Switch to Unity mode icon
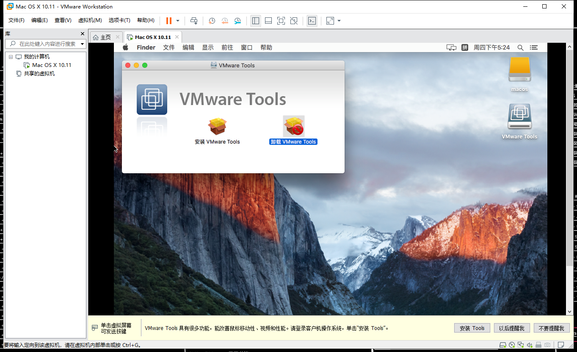This screenshot has height=352, width=577. pyautogui.click(x=294, y=21)
